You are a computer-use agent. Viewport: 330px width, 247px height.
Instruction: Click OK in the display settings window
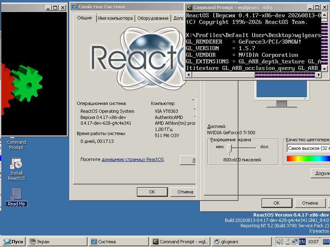(x=276, y=203)
